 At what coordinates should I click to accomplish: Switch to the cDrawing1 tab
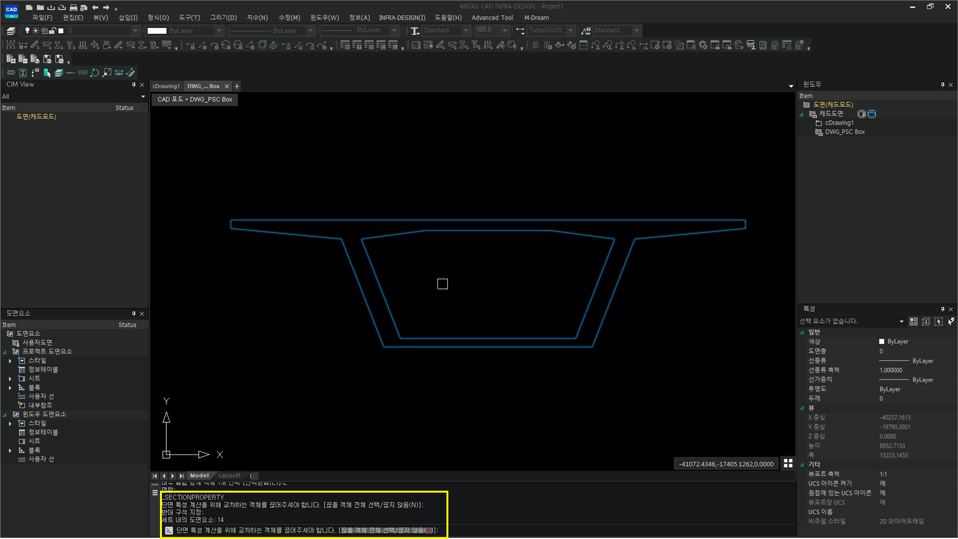tap(166, 87)
